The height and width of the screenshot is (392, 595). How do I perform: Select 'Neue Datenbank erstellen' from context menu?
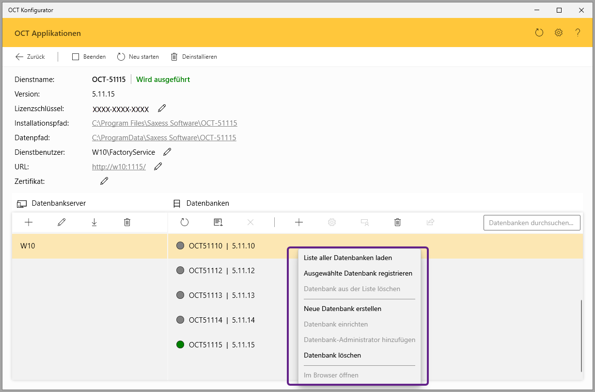tap(343, 309)
